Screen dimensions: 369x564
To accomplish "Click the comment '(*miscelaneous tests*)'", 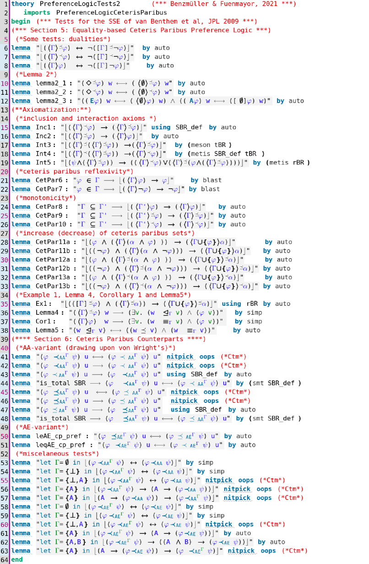I will 57,453.
